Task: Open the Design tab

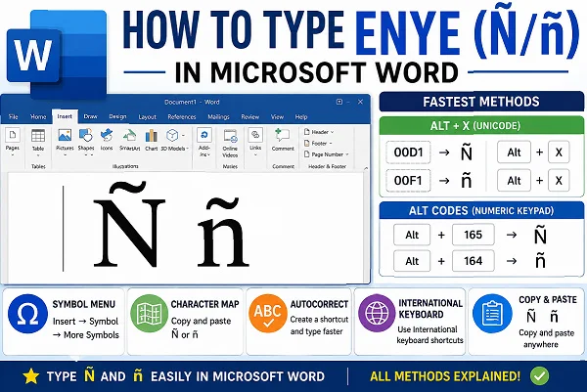Action: coord(117,116)
